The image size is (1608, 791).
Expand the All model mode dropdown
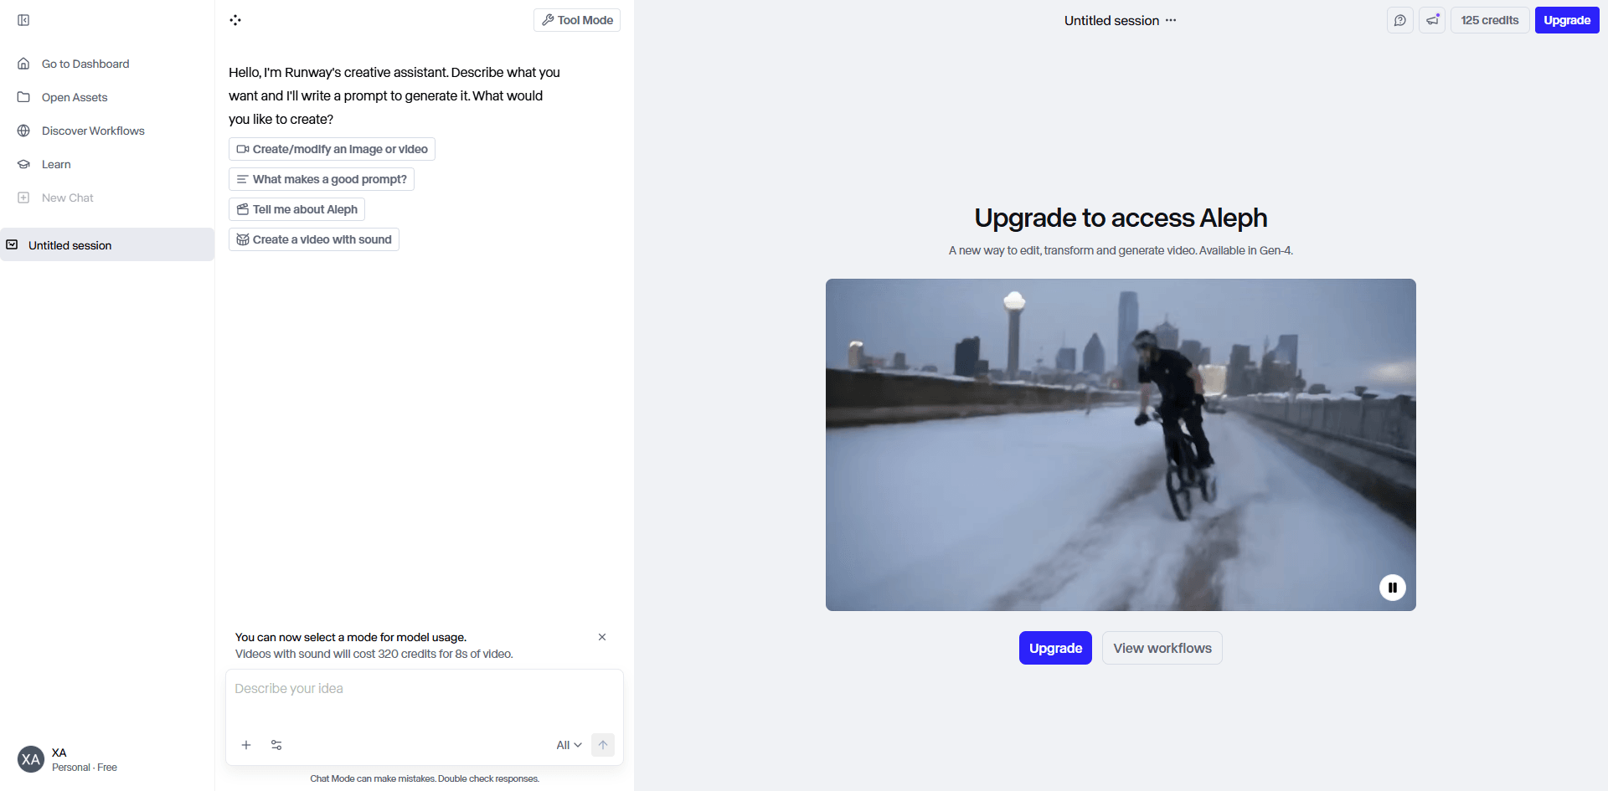click(x=569, y=745)
